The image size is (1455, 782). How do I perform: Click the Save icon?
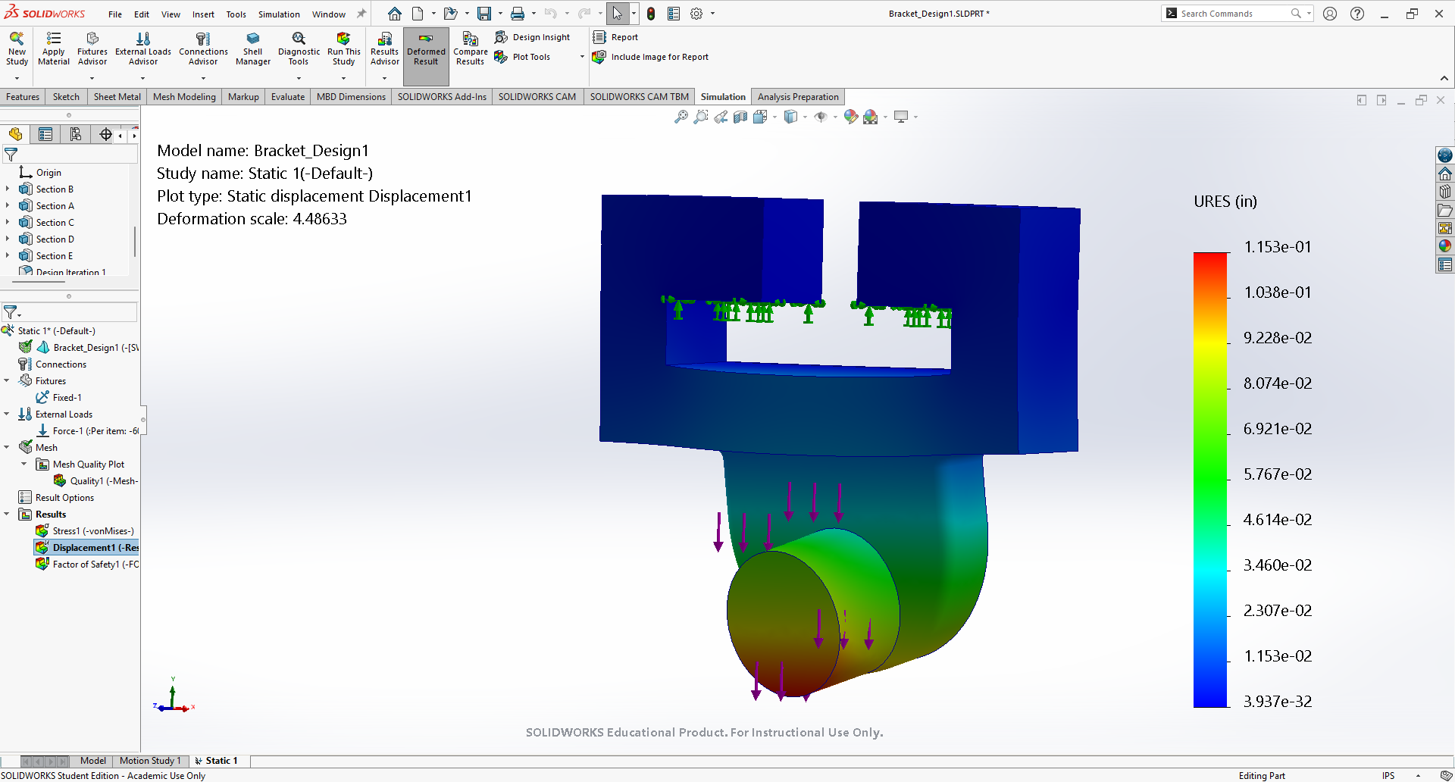tap(483, 14)
